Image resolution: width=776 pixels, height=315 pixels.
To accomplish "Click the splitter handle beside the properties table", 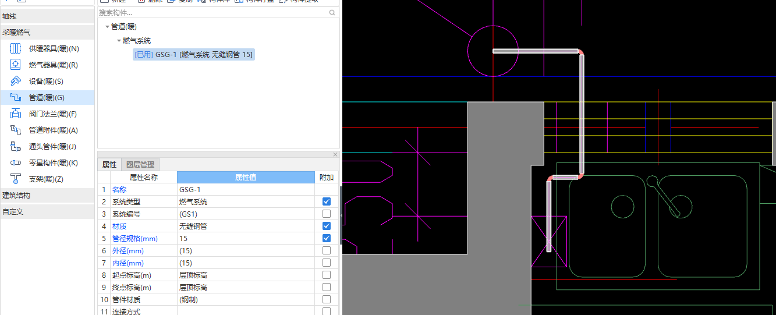I will click(x=342, y=215).
